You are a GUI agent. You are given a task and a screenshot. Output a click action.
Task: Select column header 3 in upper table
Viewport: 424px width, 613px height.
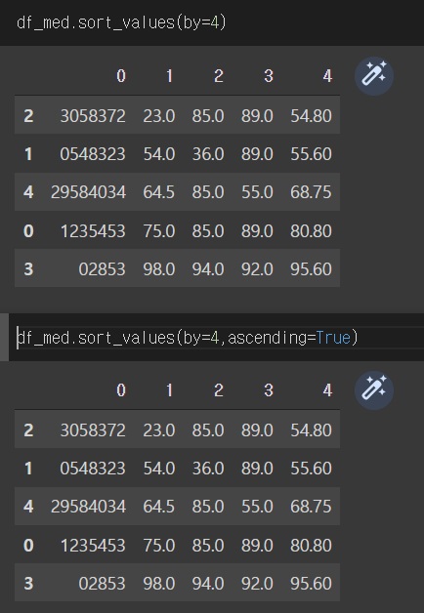coord(268,76)
